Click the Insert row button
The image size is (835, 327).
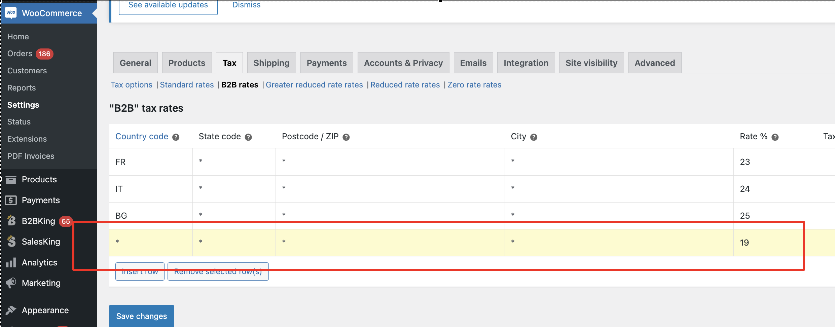click(x=140, y=271)
